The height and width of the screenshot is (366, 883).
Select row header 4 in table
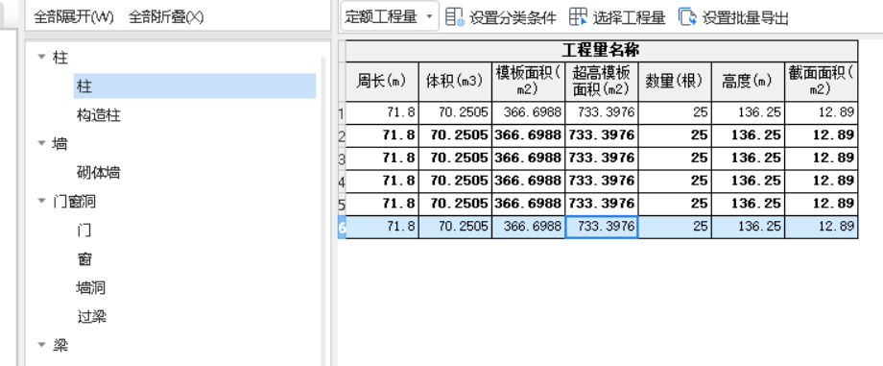click(342, 181)
